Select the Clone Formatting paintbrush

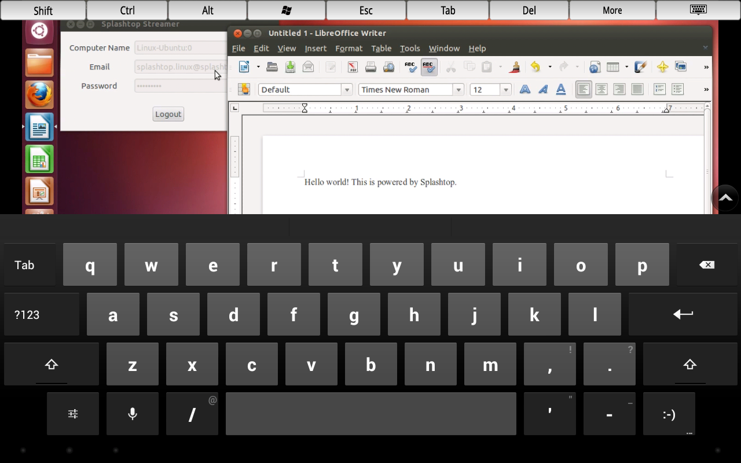515,67
